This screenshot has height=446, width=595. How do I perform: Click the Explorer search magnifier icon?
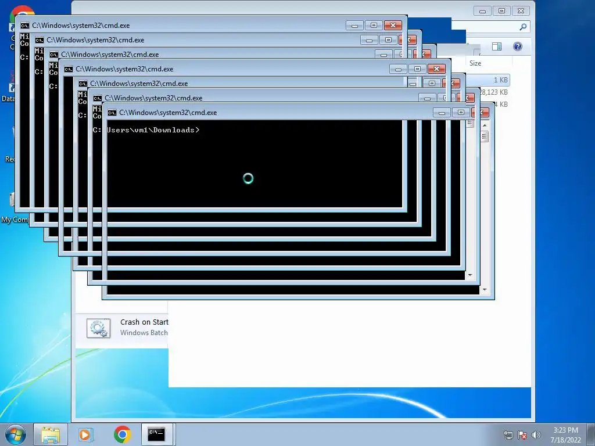click(x=523, y=27)
